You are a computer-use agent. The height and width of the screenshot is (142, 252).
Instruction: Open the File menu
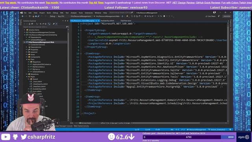[x=25, y=13]
